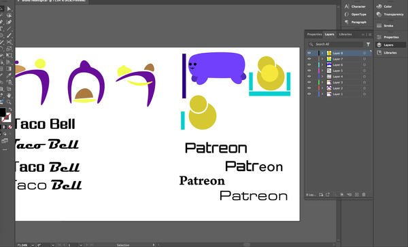Expand Layer 4 contents

[322, 77]
